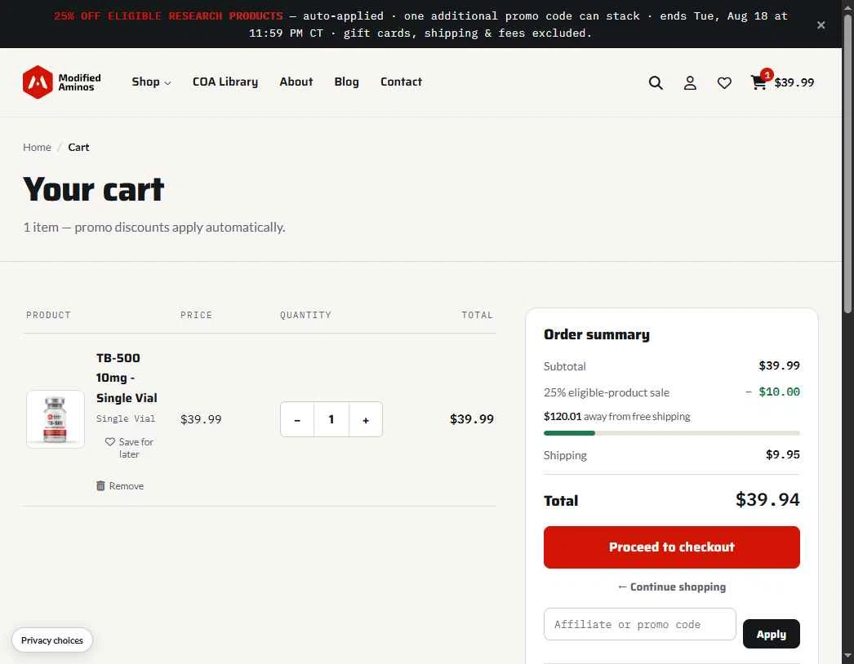Focus the Affiliate or promo code field
The width and height of the screenshot is (854, 664).
point(639,624)
